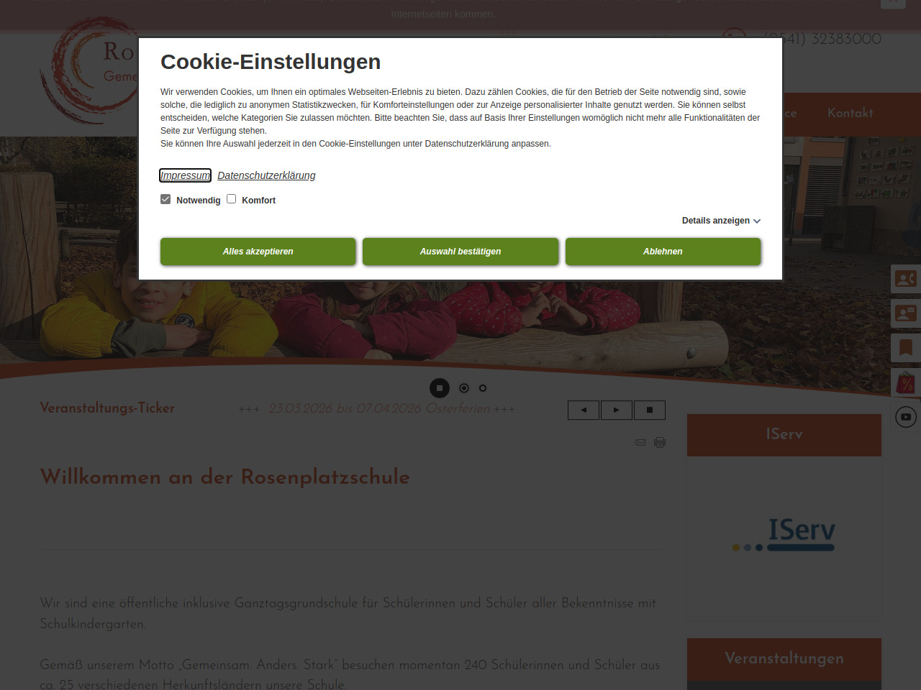Click the phone contact sidebar icon
The image size is (921, 690).
pos(905,278)
